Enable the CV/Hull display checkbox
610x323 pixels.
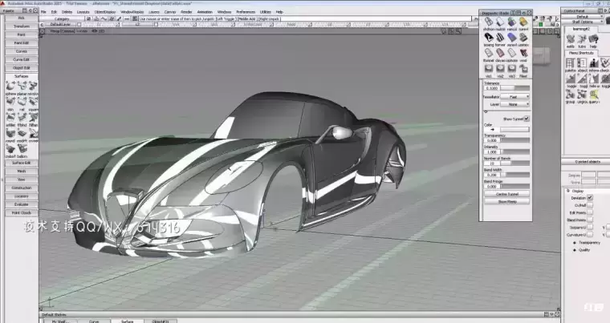[590, 205]
